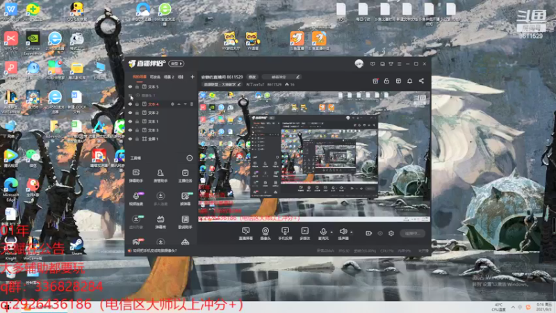This screenshot has width=556, height=313.
Task: Open the notification bell icon
Action: (409, 81)
